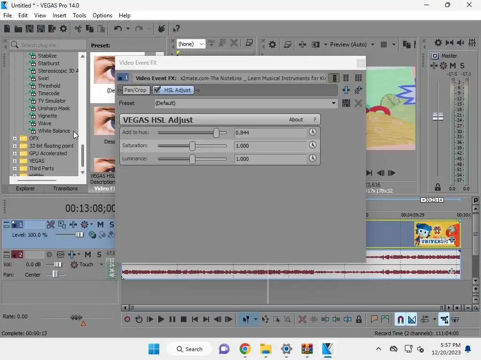The height and width of the screenshot is (360, 481).
Task: Expand the OFX folder in plug-in tree
Action: pyautogui.click(x=15, y=138)
